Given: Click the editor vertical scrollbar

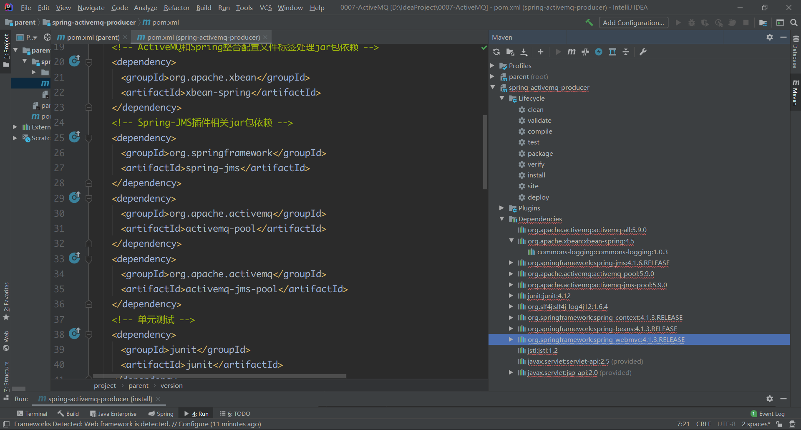Looking at the screenshot, I should click(x=485, y=152).
